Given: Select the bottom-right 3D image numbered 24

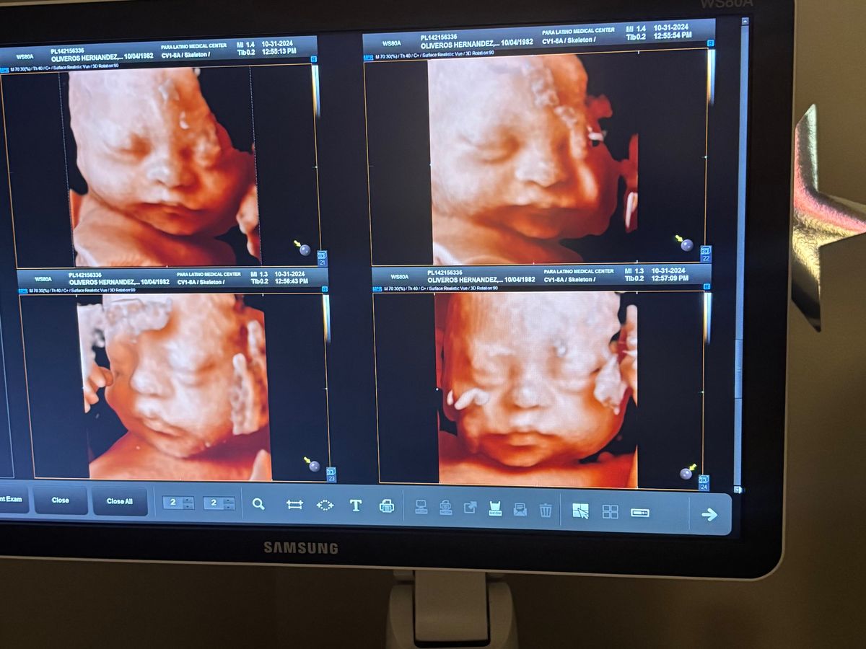Looking at the screenshot, I should pyautogui.click(x=538, y=389).
